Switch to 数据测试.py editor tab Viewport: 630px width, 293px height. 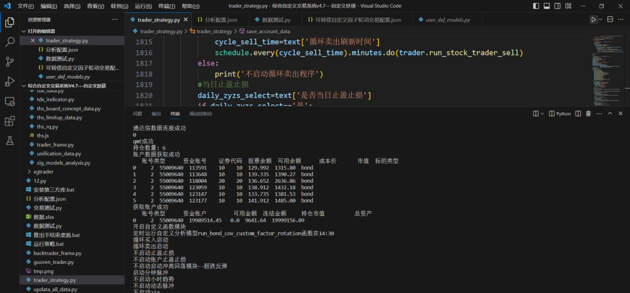pyautogui.click(x=275, y=20)
